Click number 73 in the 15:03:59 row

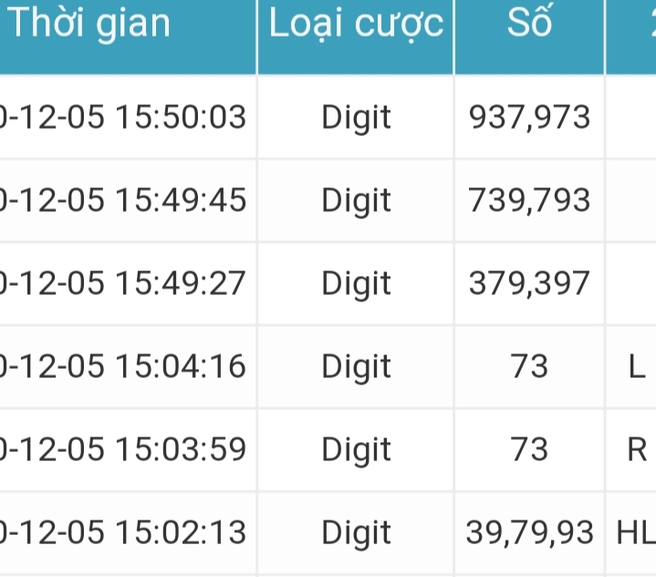(x=530, y=450)
